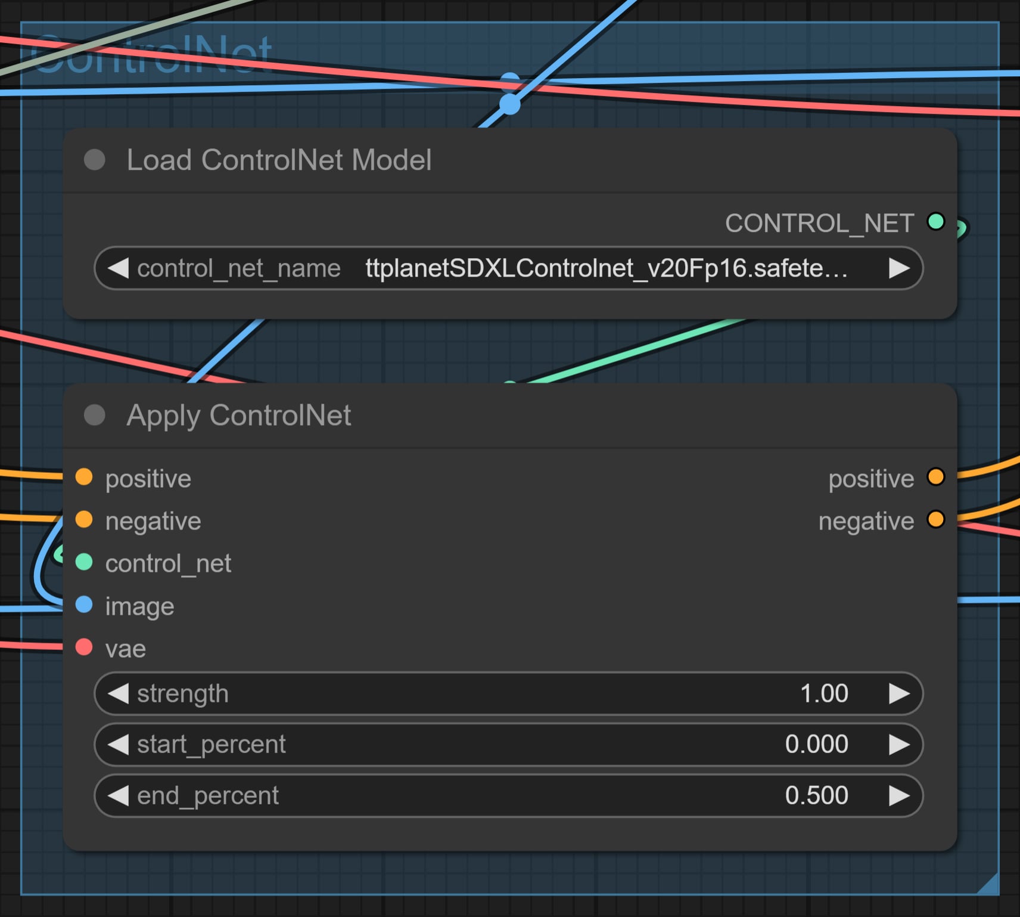The image size is (1020, 917).
Task: Increase strength with right arrow
Action: point(899,693)
